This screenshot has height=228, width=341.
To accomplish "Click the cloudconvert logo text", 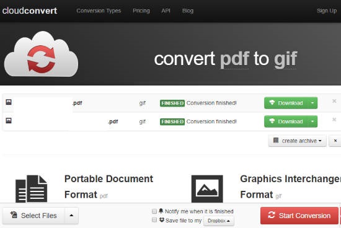I will click(x=30, y=11).
